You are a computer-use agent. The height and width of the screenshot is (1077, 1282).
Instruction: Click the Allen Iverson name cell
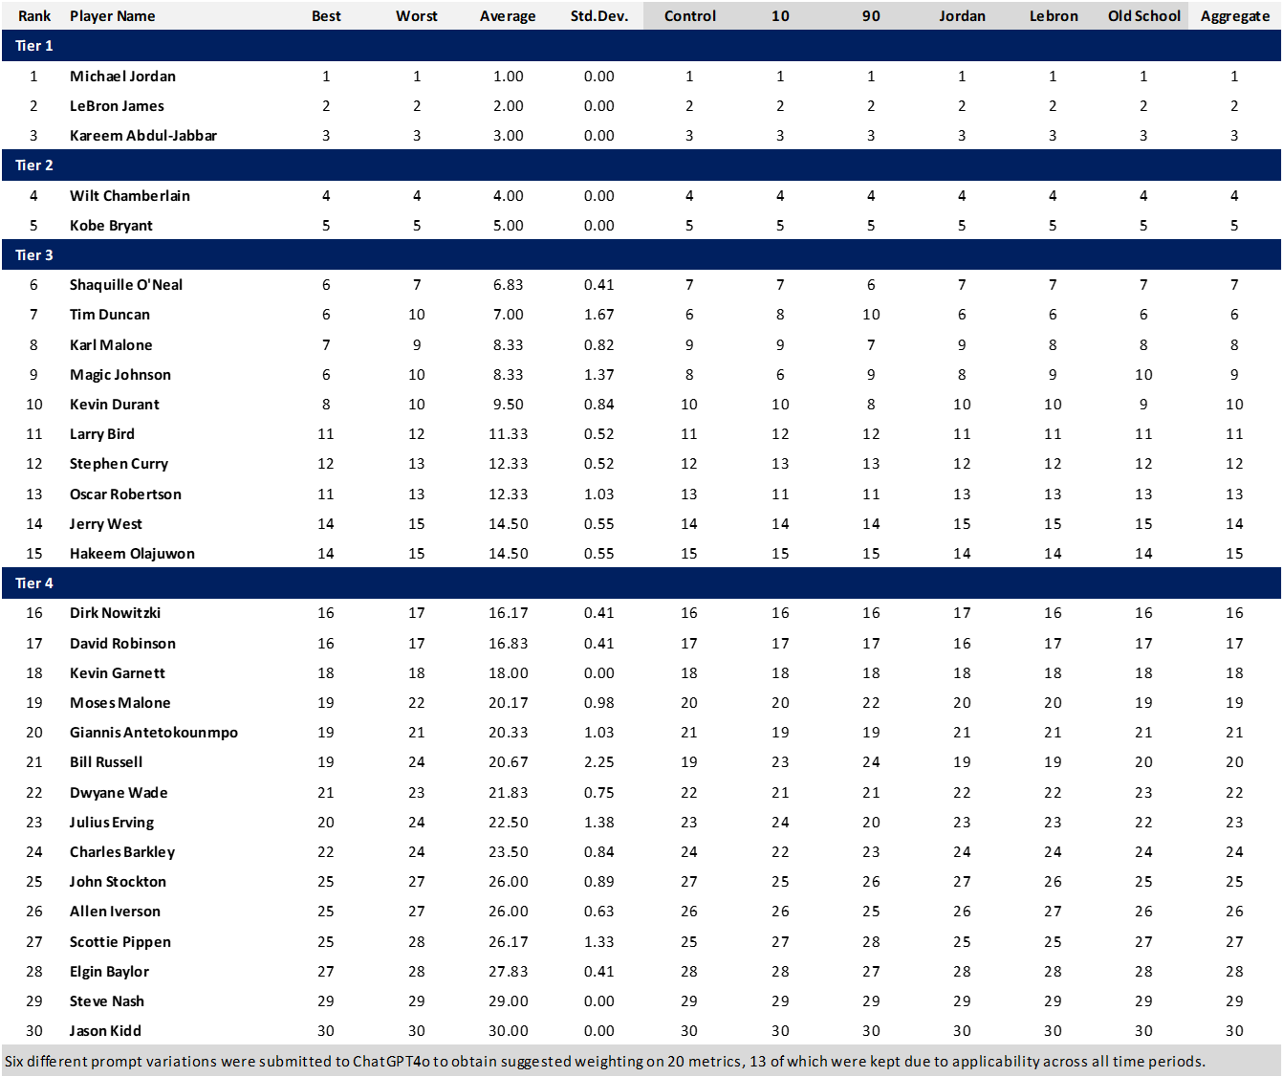pyautogui.click(x=115, y=912)
